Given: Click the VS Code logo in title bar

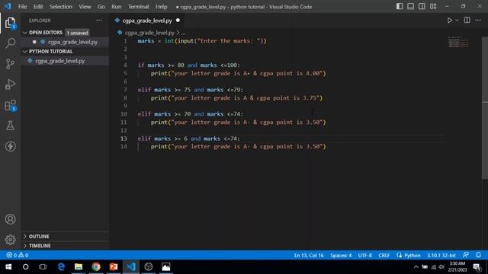Looking at the screenshot, I should (8, 6).
